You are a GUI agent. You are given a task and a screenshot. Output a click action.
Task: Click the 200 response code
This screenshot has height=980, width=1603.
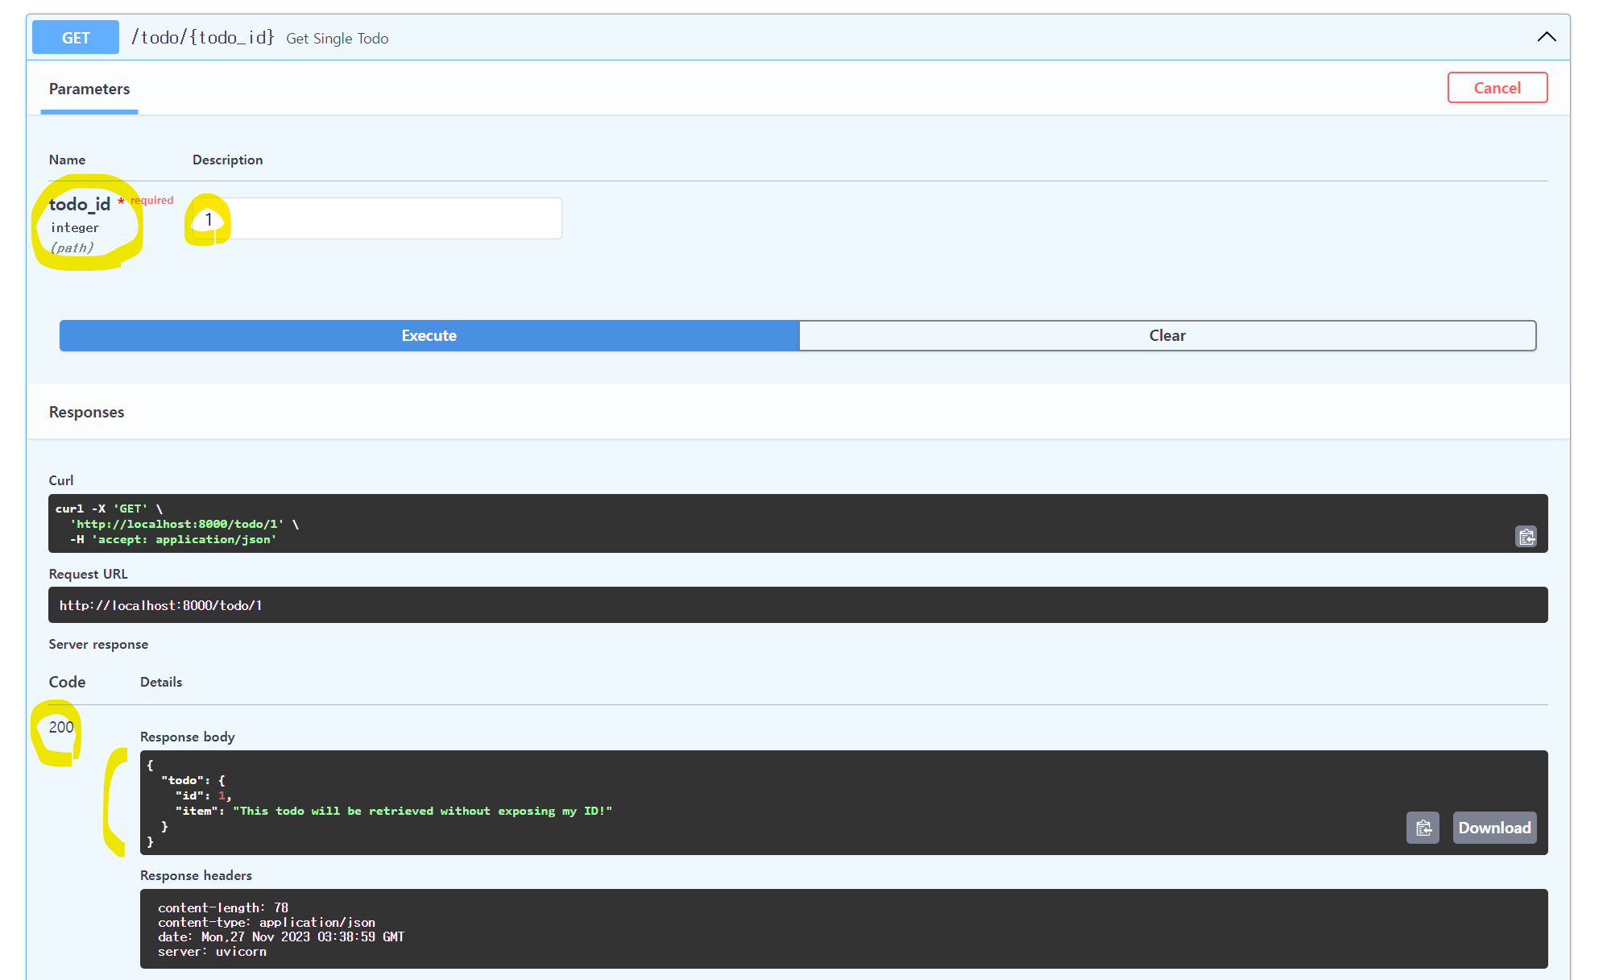[x=61, y=727]
